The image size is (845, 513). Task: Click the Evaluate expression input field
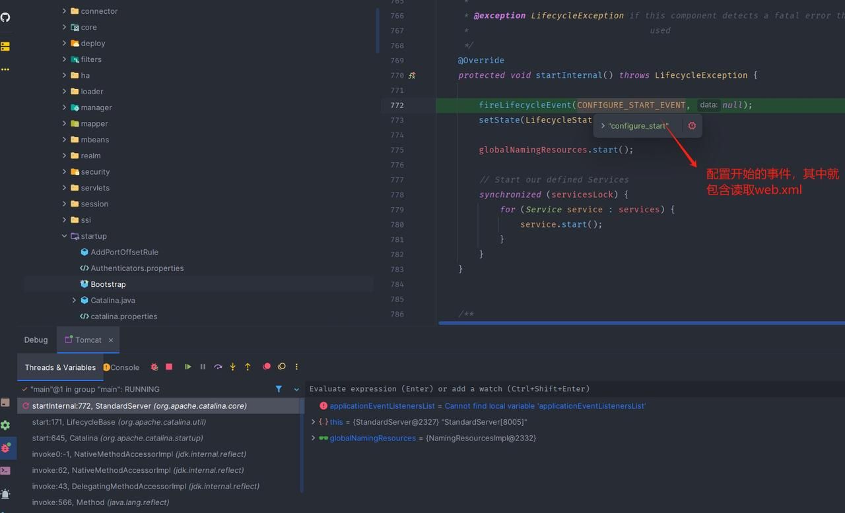[574, 389]
